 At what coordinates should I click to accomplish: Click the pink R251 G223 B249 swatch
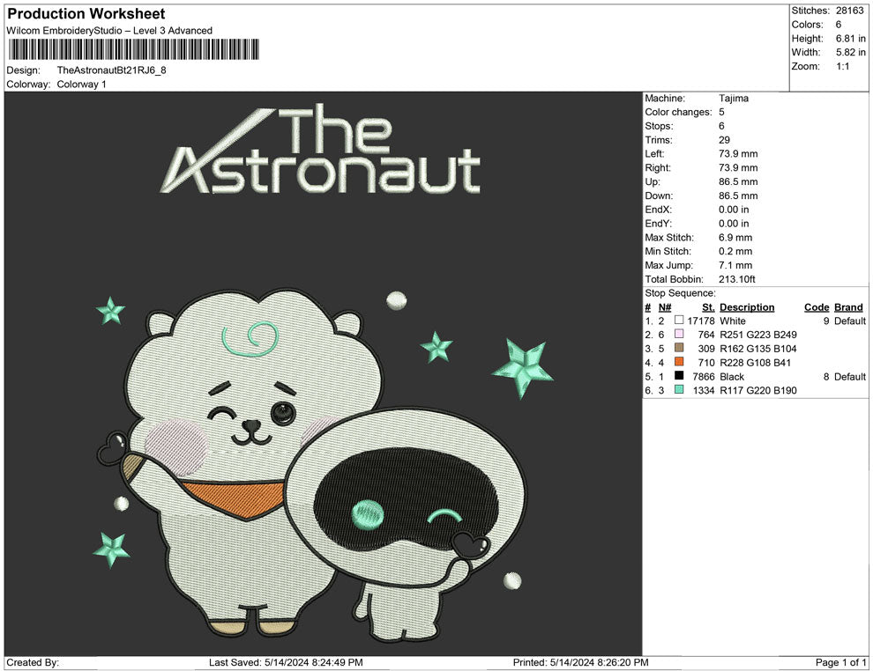pyautogui.click(x=679, y=334)
